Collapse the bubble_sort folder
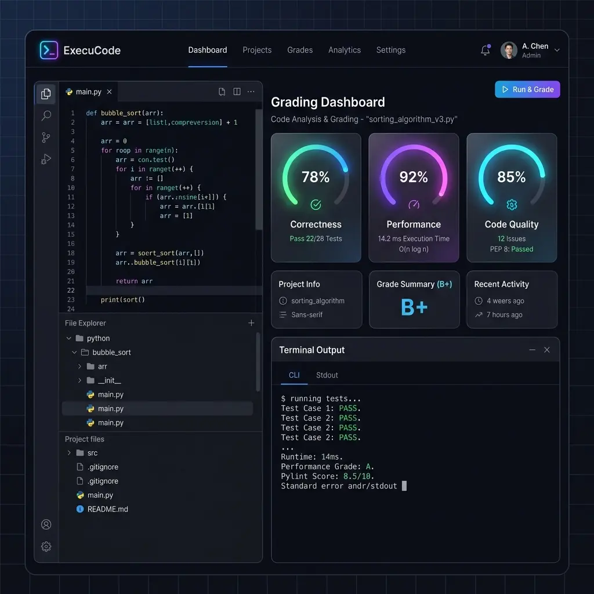This screenshot has height=594, width=594. pyautogui.click(x=74, y=352)
